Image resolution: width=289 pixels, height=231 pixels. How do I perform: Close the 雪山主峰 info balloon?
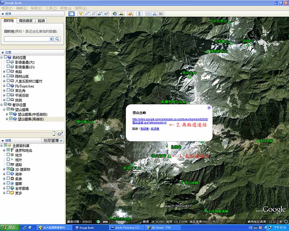coord(209,108)
